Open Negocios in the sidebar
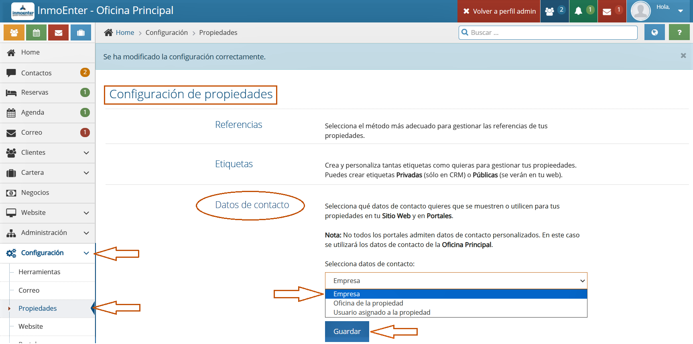The height and width of the screenshot is (344, 693). tap(47, 193)
